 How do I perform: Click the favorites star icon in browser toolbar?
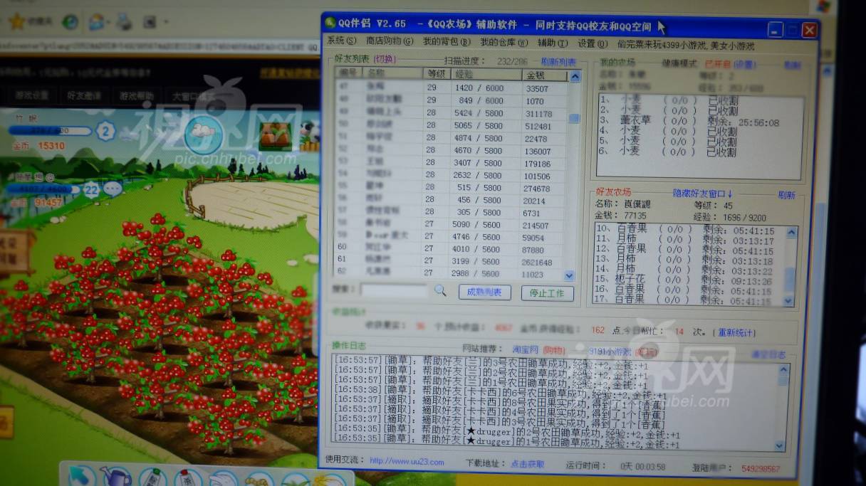(x=17, y=21)
